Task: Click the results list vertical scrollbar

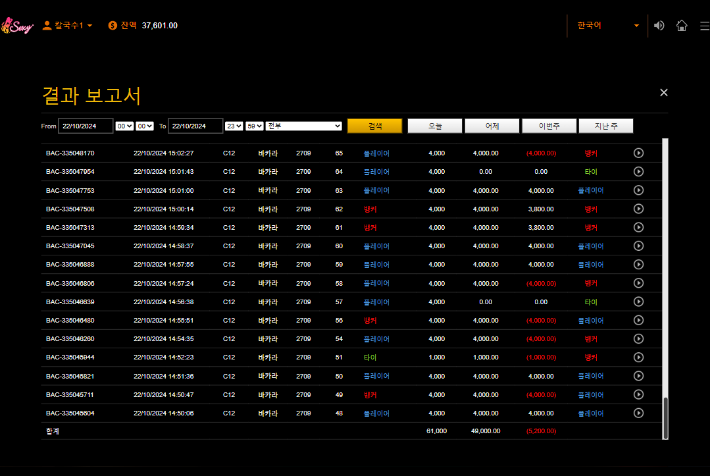Action: coord(665,417)
